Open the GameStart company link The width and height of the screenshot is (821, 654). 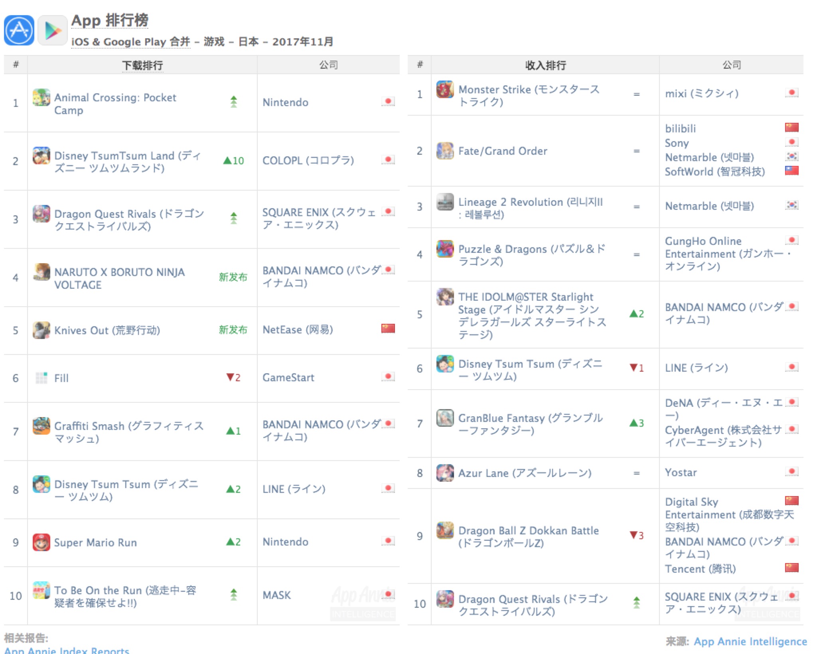[288, 377]
